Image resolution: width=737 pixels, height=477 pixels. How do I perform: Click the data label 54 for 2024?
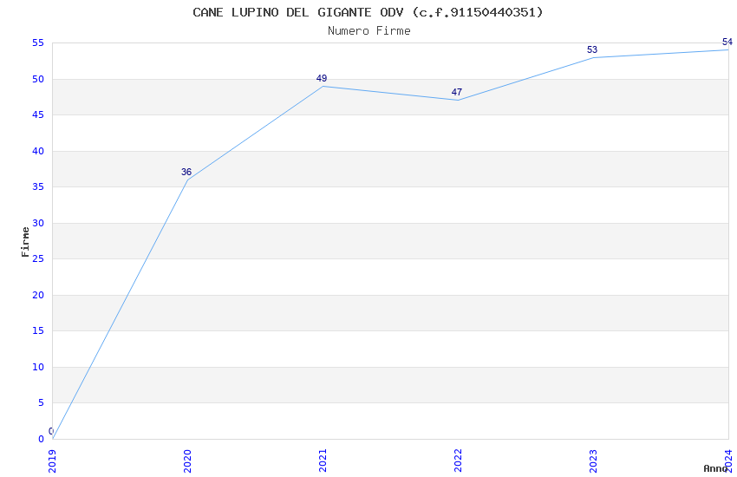(x=727, y=42)
